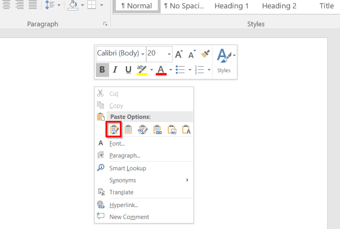Open the borders dropdown in Paragraph group
This screenshot has width=340, height=229.
[101, 5]
